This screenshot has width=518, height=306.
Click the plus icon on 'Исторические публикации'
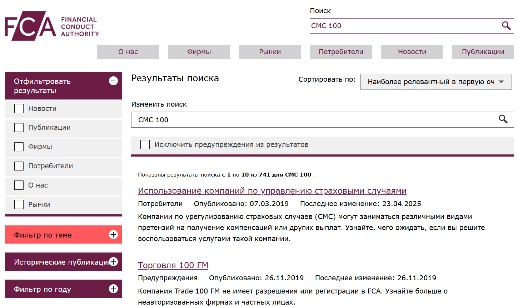point(114,261)
